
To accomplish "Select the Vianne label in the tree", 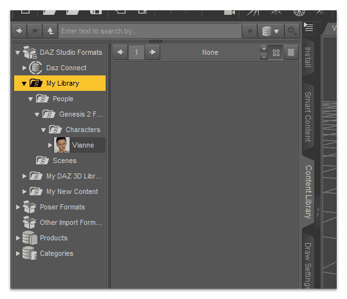I will pos(83,145).
